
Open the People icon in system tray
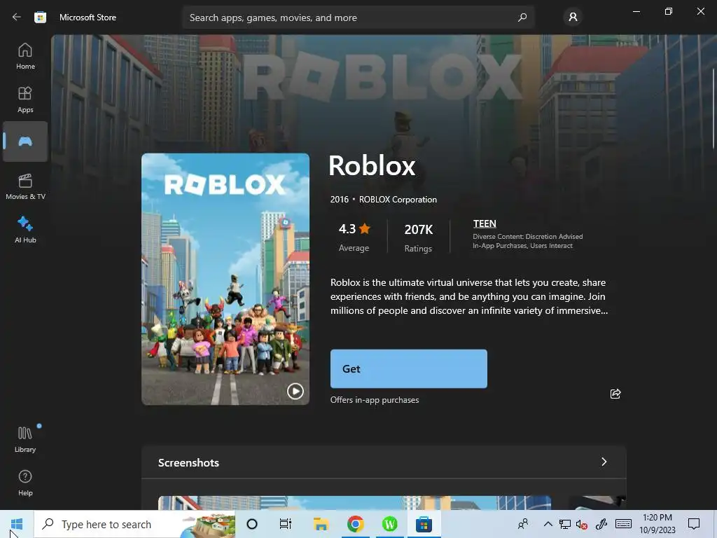[523, 524]
